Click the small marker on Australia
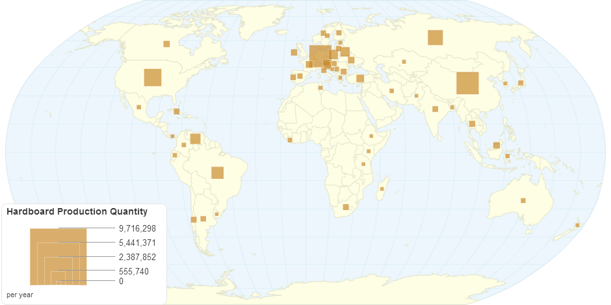 (x=523, y=200)
